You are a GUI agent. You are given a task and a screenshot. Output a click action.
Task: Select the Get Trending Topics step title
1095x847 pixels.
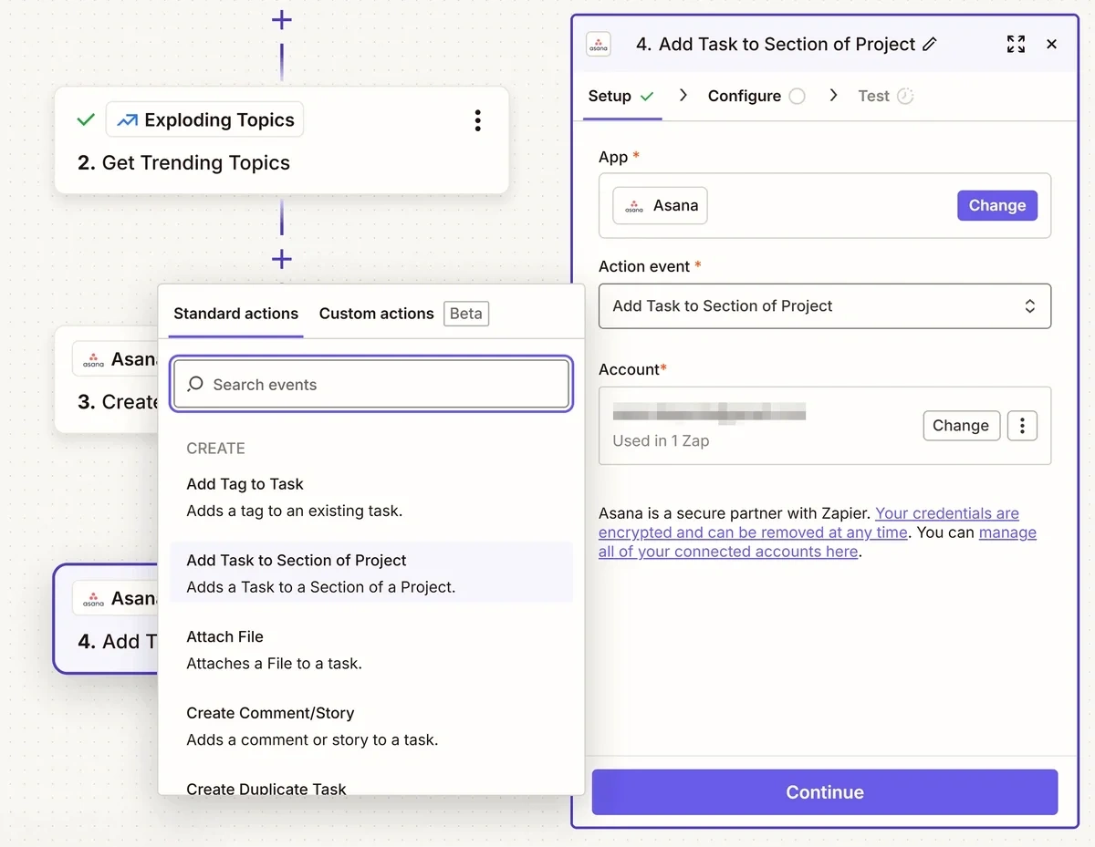183,163
